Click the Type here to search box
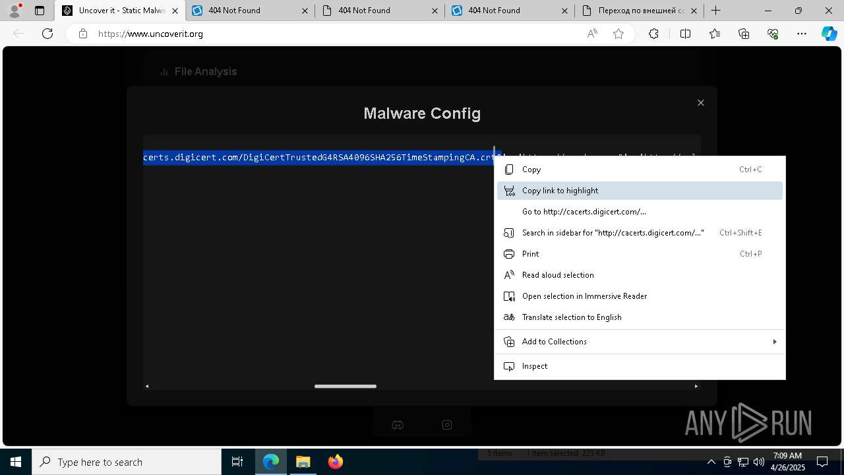 coord(127,462)
